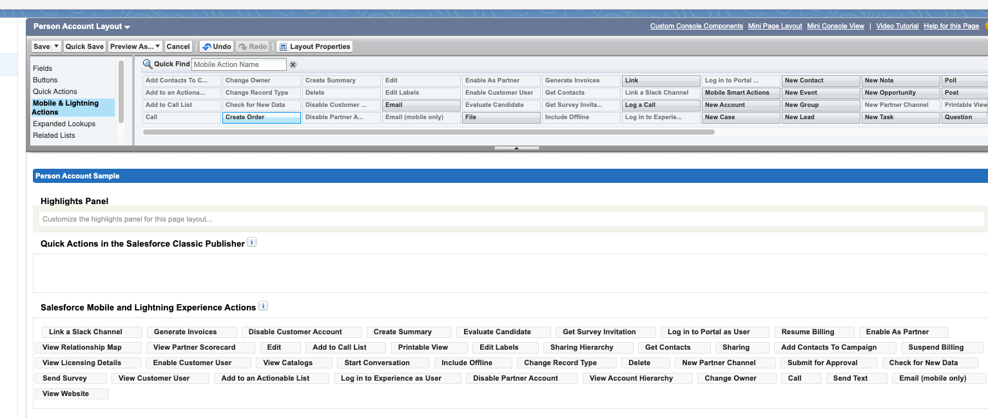Select the New Case palette item
Viewport: 988px width, 418px height.
741,117
